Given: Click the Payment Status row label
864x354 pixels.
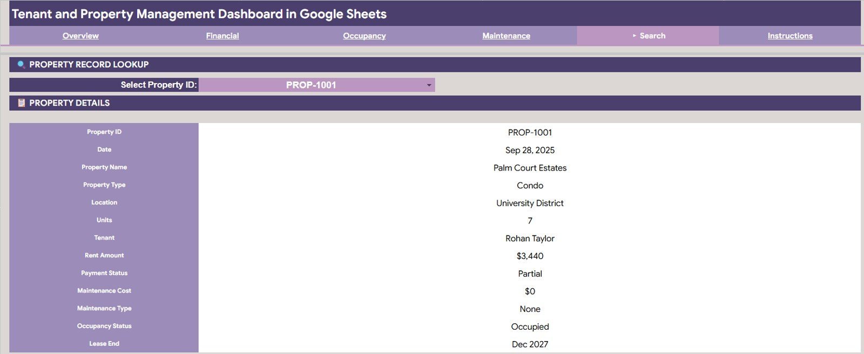Looking at the screenshot, I should 104,273.
